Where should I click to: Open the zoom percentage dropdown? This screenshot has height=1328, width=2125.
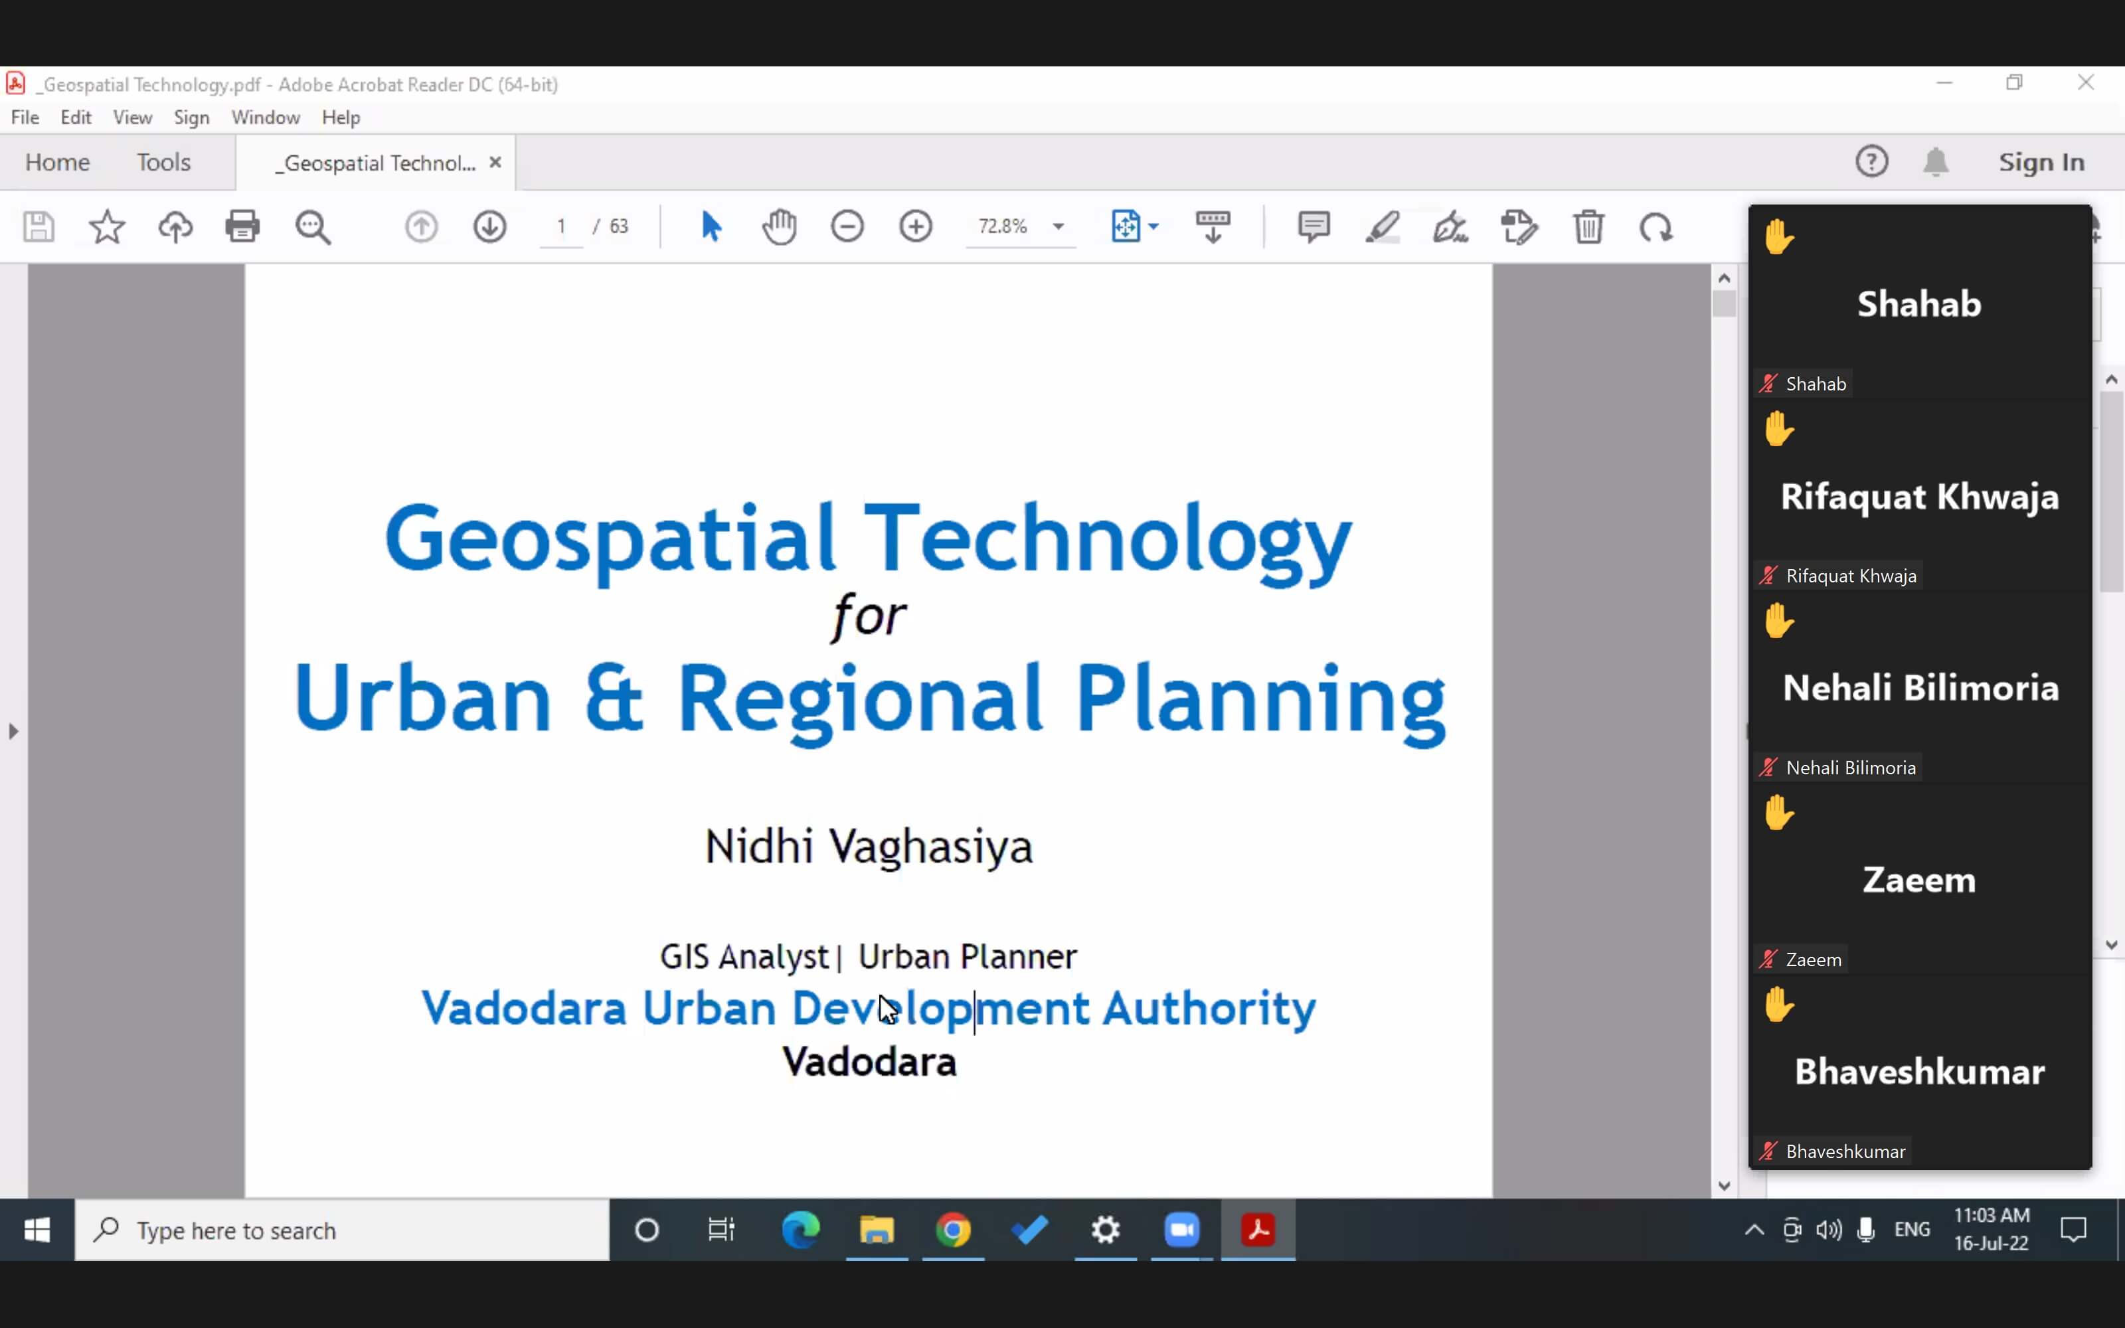click(x=1058, y=226)
